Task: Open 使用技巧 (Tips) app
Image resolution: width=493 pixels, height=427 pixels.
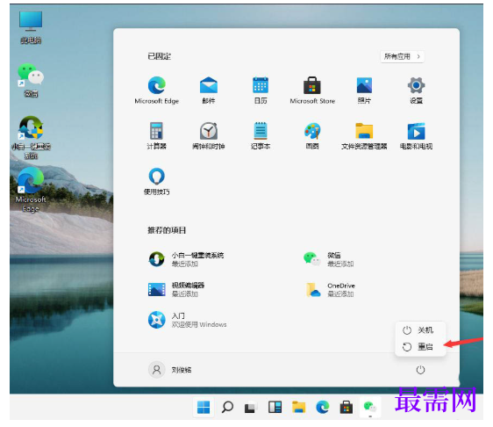Action: [156, 181]
